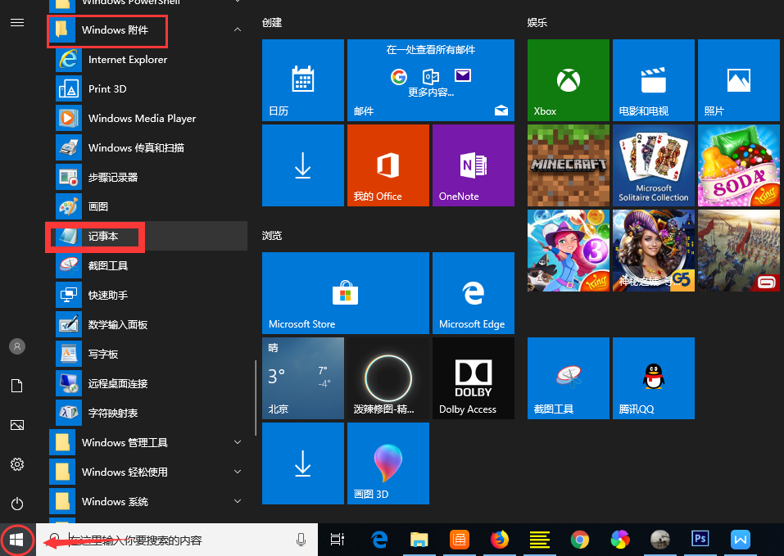
Task: Open Windows Media Player
Action: click(141, 118)
